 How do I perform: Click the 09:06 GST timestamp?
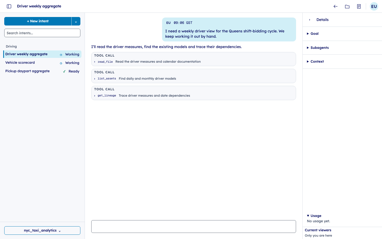pos(183,23)
